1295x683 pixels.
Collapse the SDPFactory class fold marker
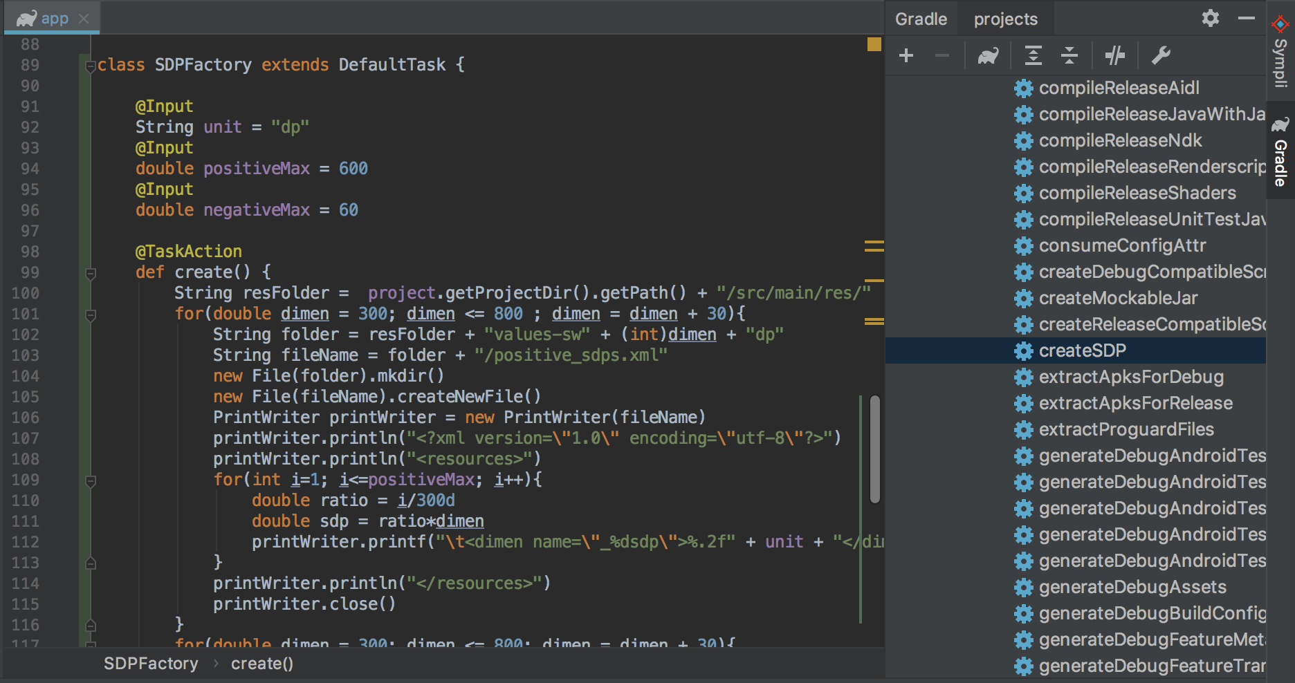(x=90, y=66)
